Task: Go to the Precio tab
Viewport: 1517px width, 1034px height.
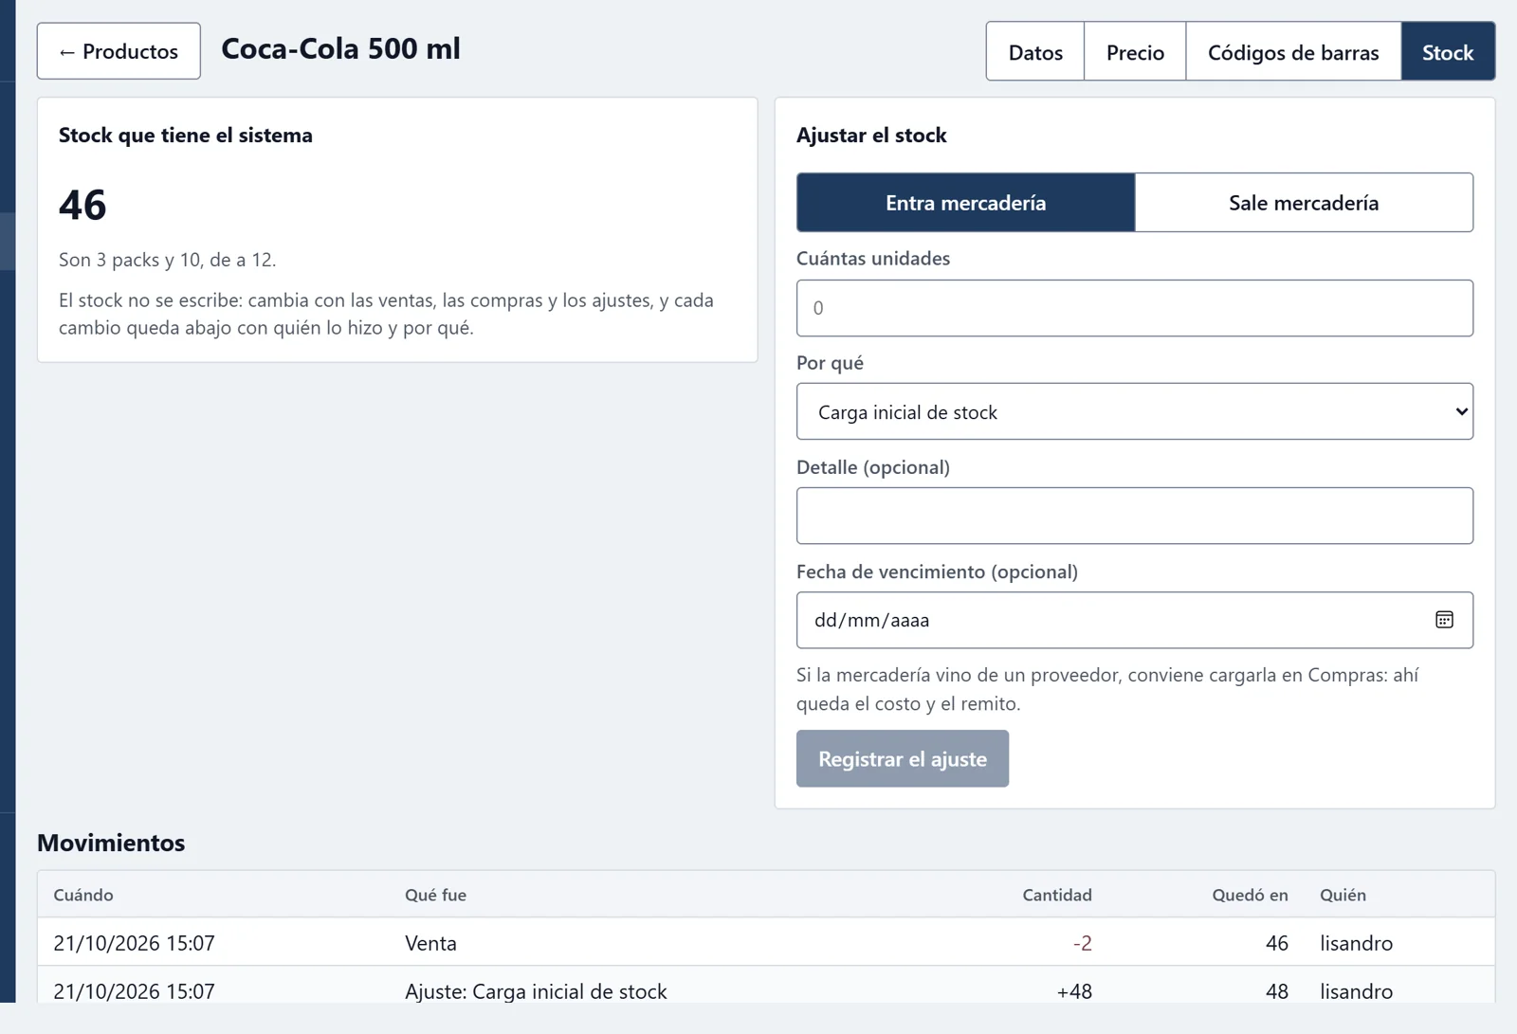Action: click(1135, 52)
